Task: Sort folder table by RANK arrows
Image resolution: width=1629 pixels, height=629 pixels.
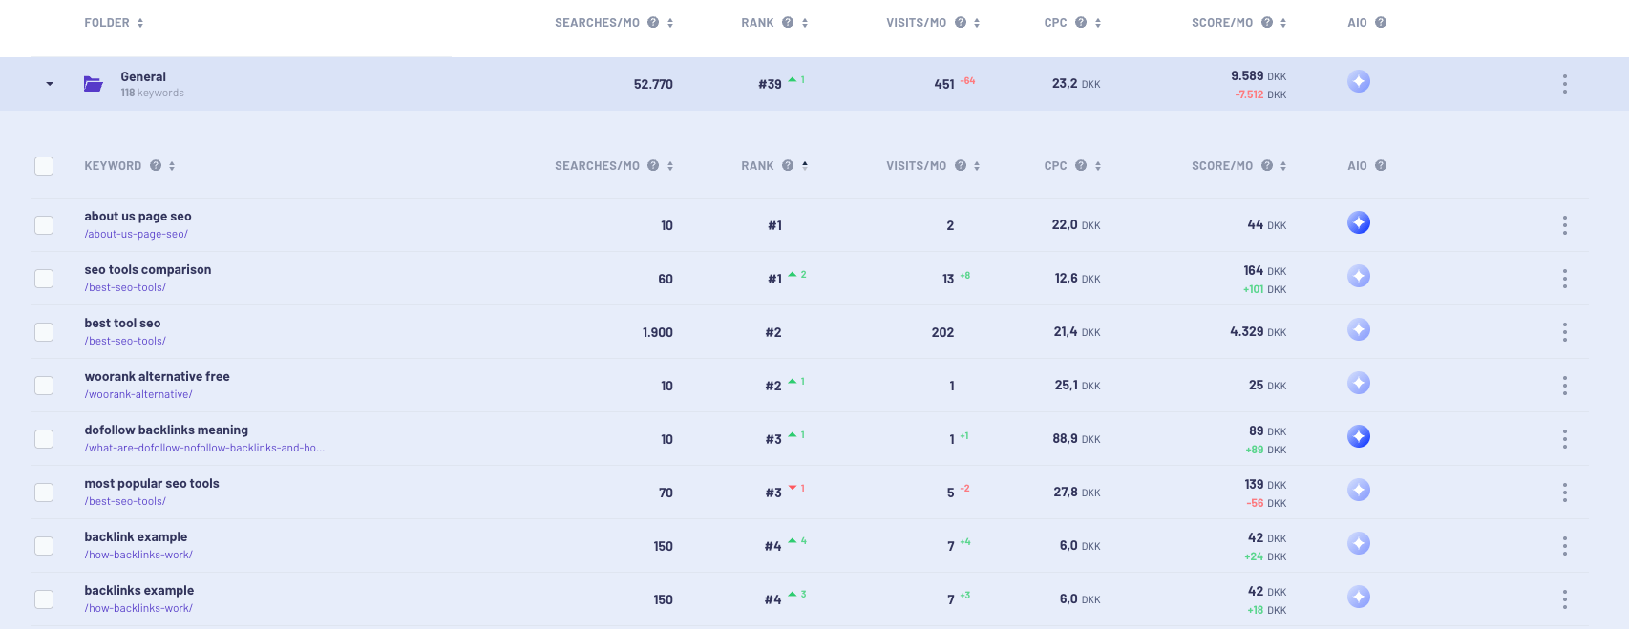Action: pyautogui.click(x=805, y=23)
